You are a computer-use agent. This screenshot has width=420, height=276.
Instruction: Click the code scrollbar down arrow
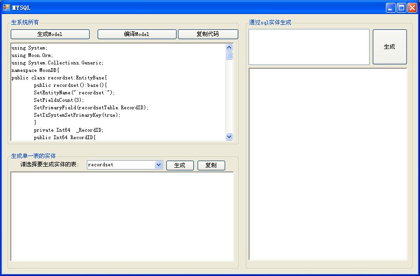(x=229, y=136)
